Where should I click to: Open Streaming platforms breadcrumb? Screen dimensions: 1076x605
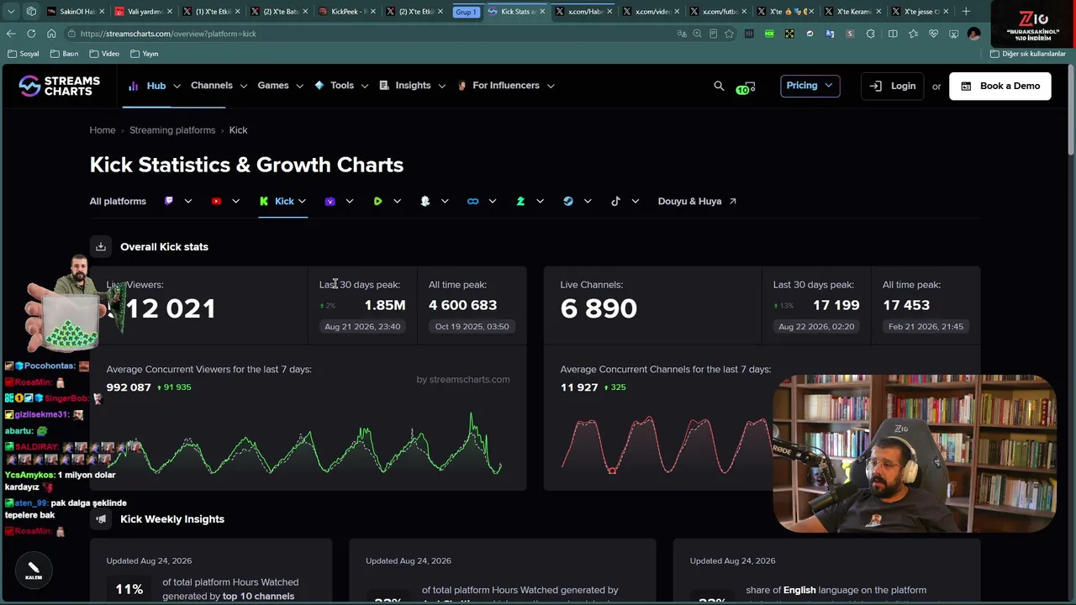tap(172, 130)
